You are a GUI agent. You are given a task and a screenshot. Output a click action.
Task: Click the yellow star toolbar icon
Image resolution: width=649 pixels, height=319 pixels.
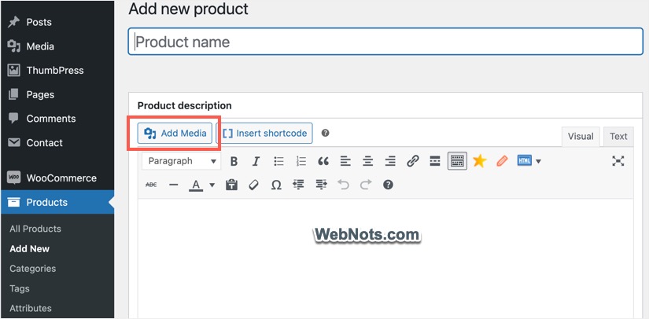[479, 161]
